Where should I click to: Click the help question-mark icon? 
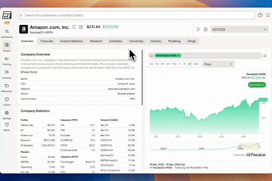260,15
